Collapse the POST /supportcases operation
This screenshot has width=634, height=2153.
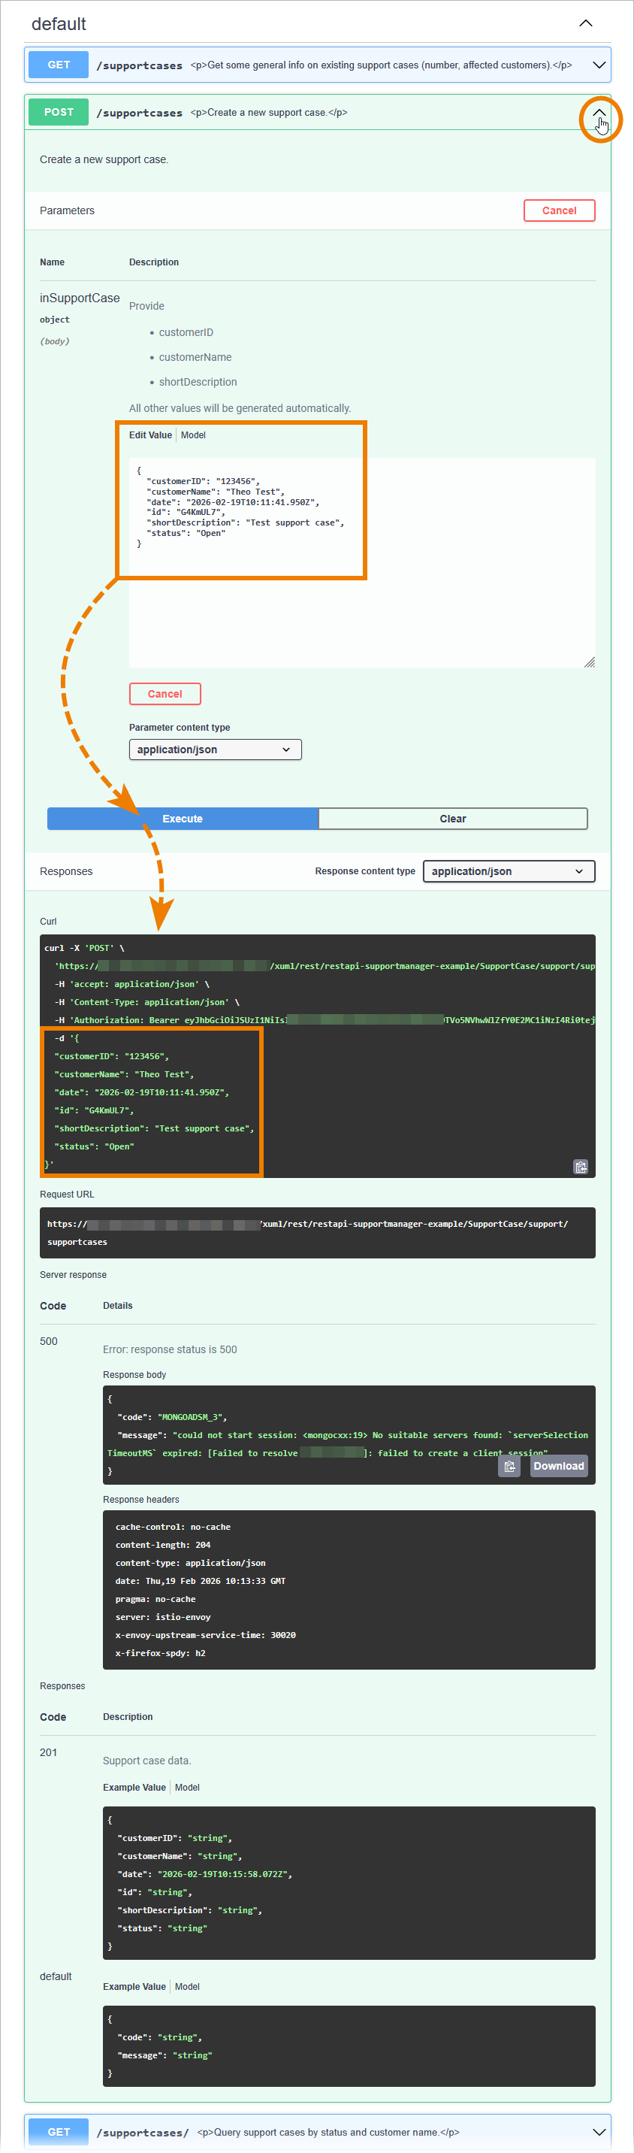pos(599,113)
